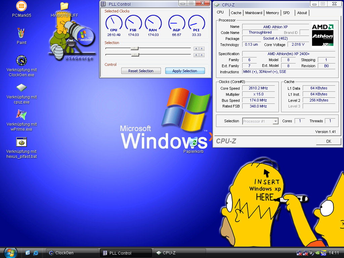Click the AMD Athlon XP logo
The height and width of the screenshot is (258, 344).
322,35
